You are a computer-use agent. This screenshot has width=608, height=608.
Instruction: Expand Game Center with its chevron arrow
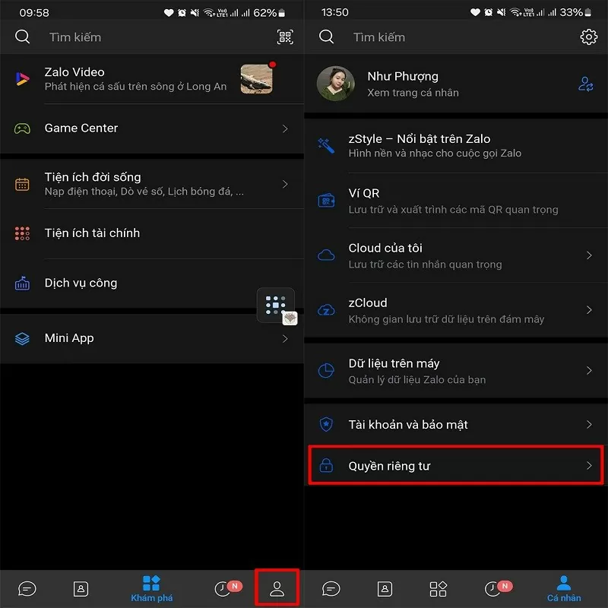coord(285,129)
